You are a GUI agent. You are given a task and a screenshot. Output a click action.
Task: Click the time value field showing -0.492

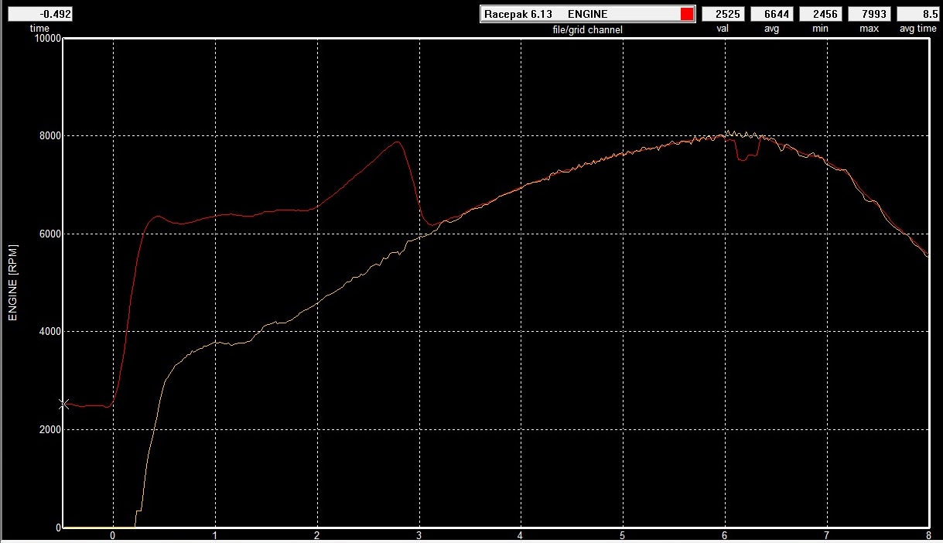pyautogui.click(x=39, y=14)
